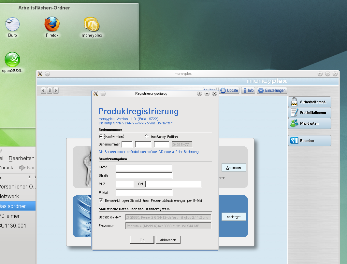Click the Ort input field
Viewport: 347px width, 264px height.
[173, 184]
